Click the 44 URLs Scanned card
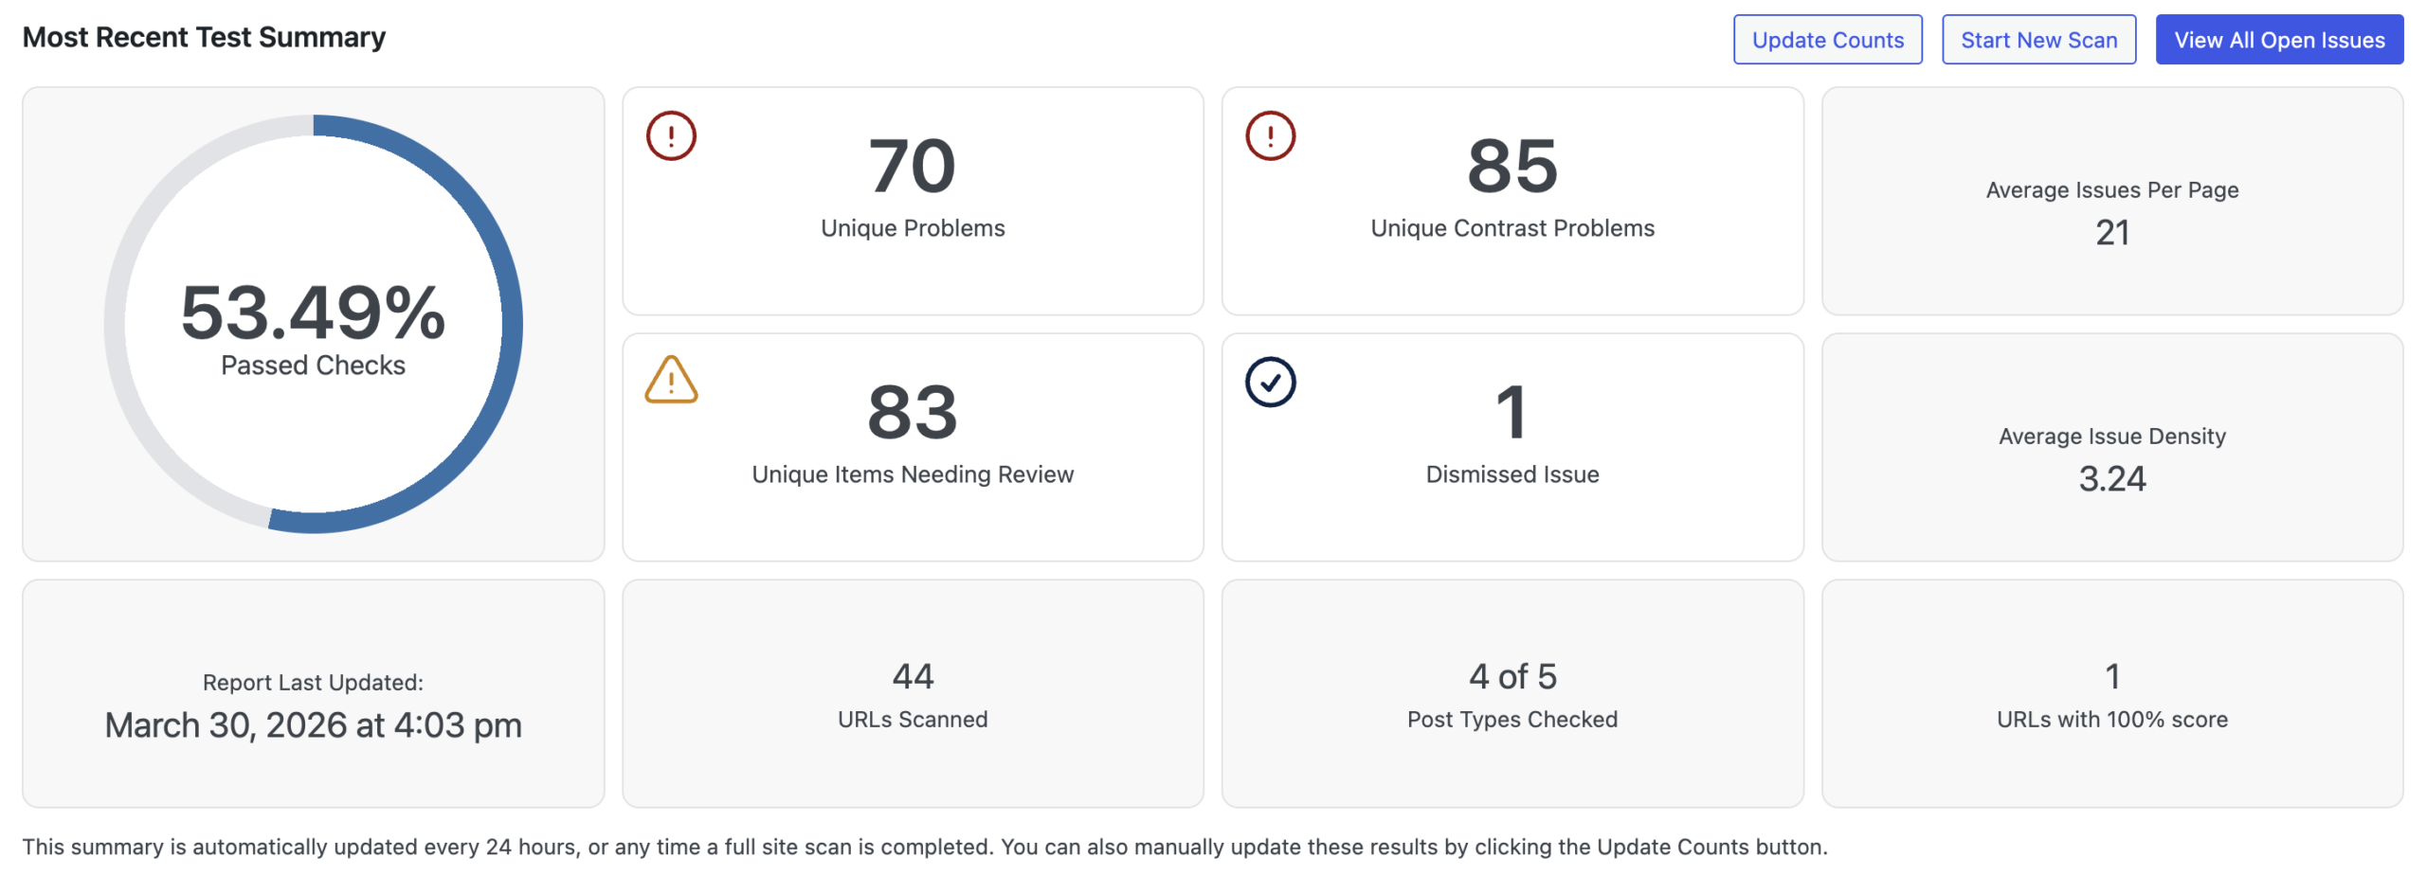 tap(912, 694)
